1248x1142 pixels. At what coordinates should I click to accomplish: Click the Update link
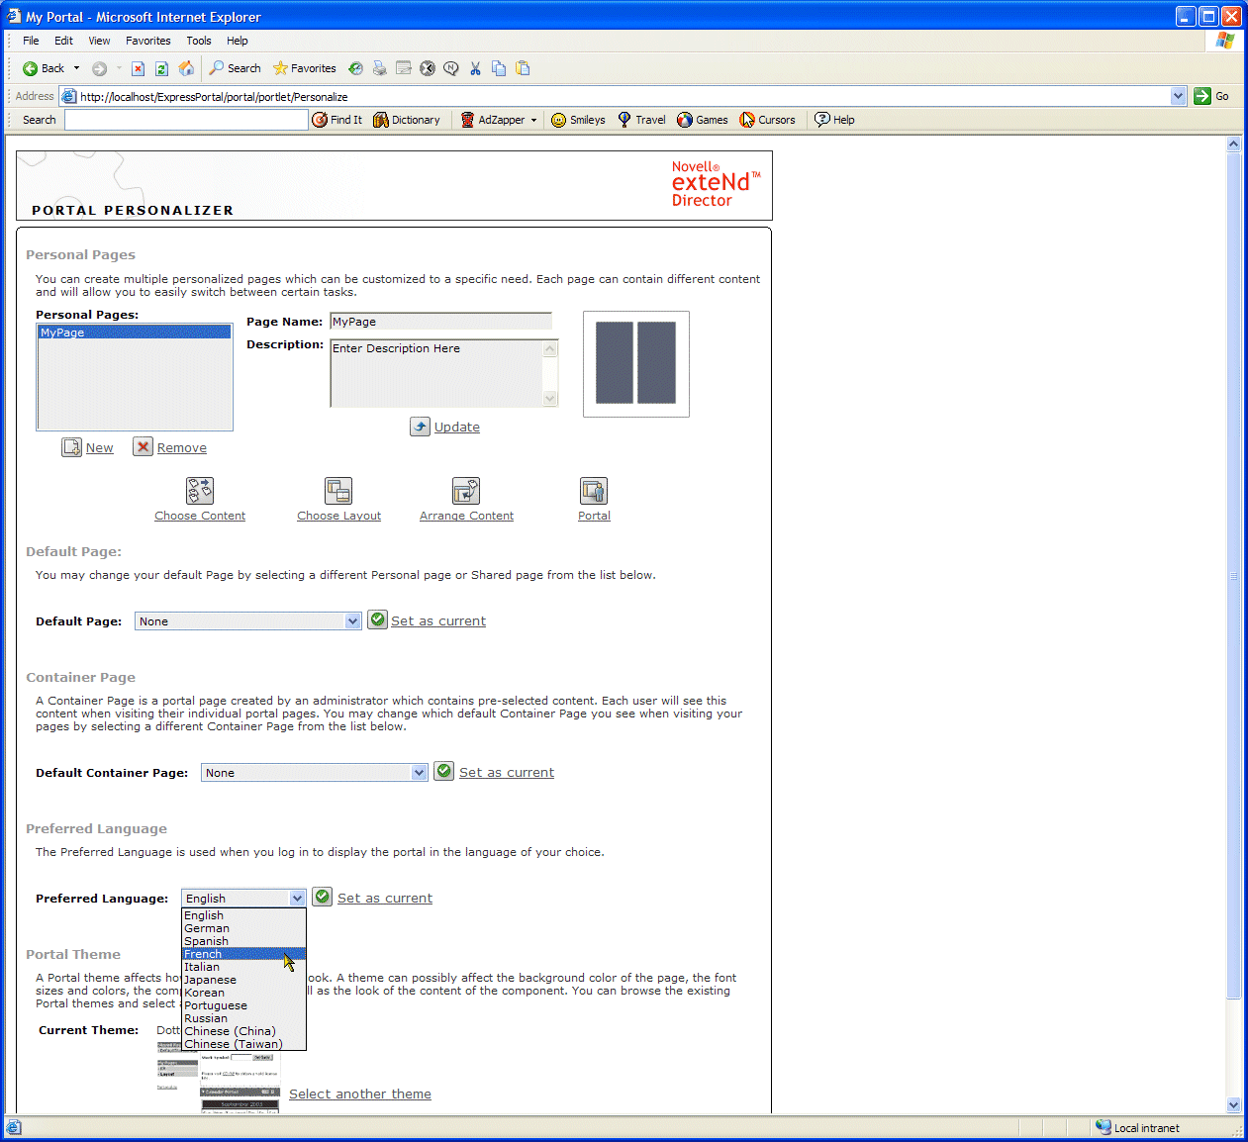456,428
